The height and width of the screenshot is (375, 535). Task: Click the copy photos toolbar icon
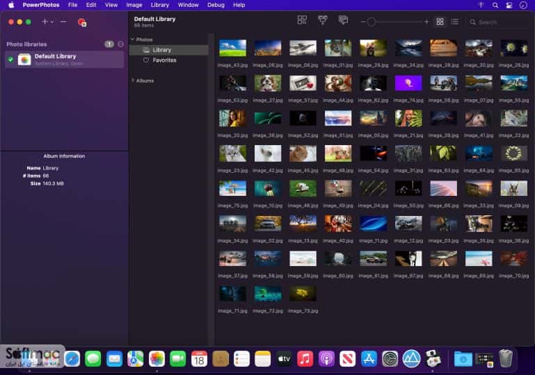pyautogui.click(x=343, y=20)
